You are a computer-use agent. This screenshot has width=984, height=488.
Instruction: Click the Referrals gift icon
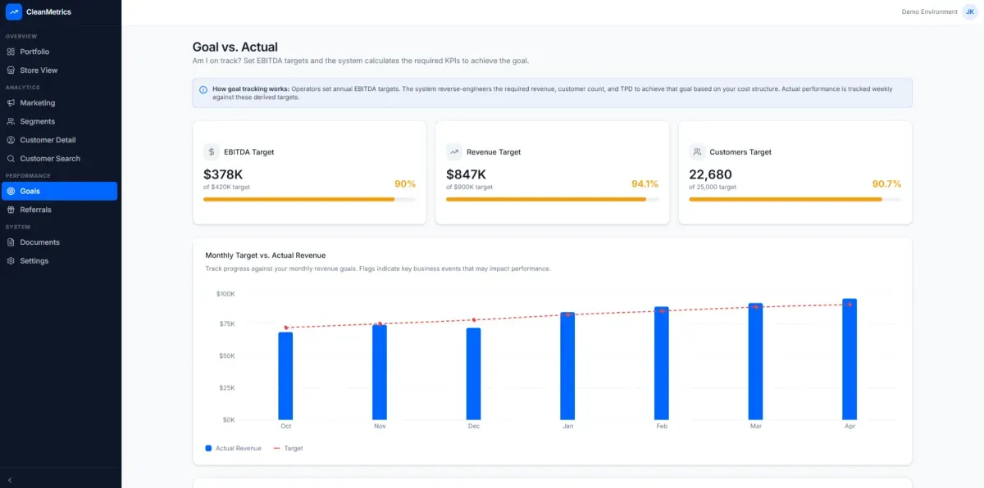[11, 210]
